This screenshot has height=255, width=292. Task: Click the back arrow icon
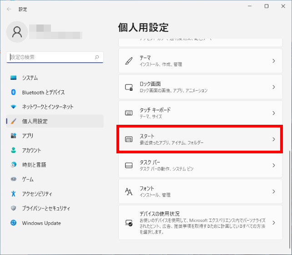(9, 9)
